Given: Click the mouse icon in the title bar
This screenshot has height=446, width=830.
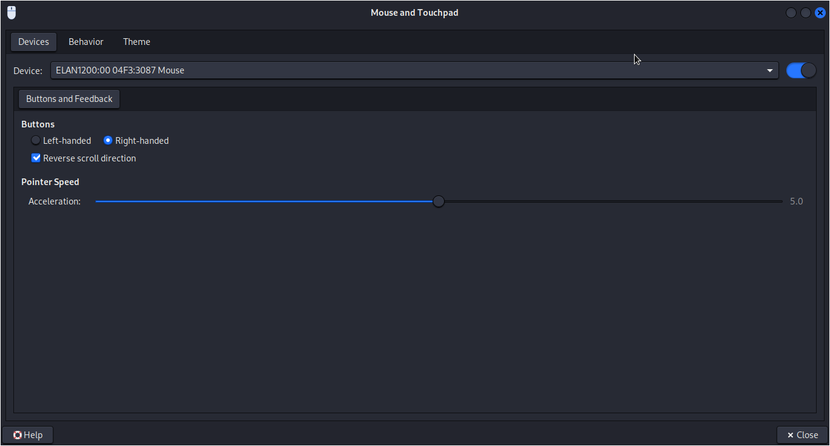Looking at the screenshot, I should [12, 13].
